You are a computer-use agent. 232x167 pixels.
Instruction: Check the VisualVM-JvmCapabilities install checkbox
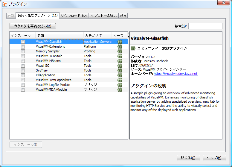coord(23,80)
